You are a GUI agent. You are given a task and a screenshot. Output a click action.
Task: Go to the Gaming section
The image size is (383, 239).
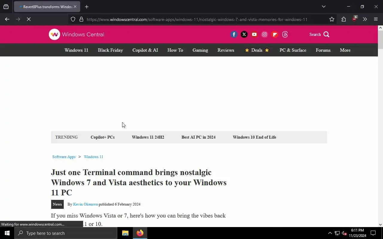200,50
